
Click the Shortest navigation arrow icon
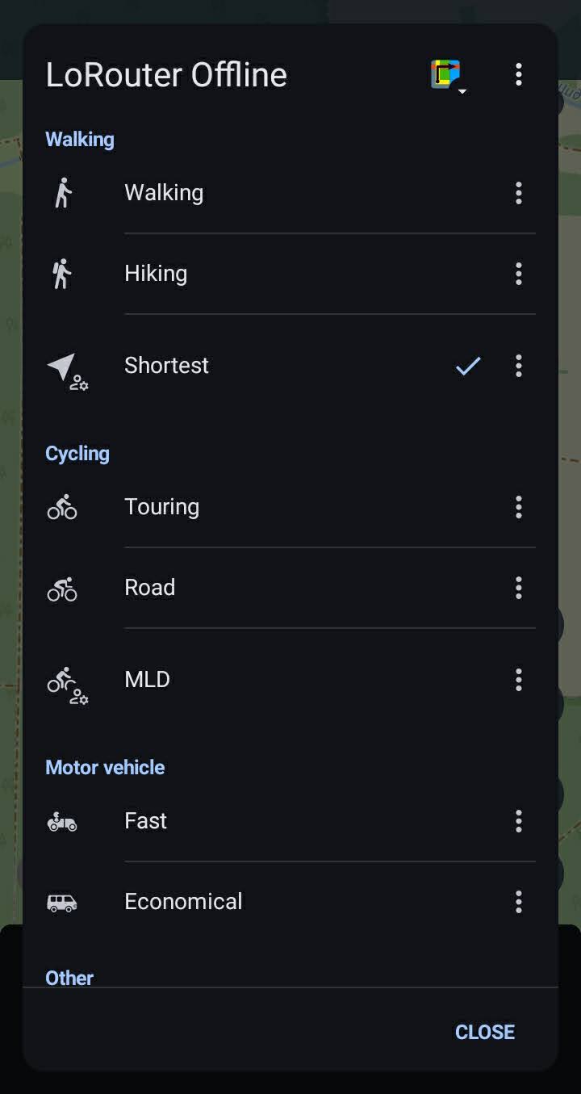[x=63, y=367]
